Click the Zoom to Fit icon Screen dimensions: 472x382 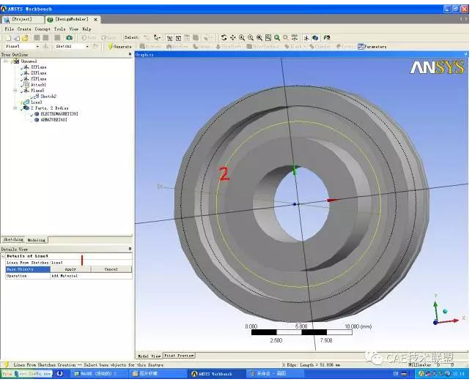pos(259,38)
